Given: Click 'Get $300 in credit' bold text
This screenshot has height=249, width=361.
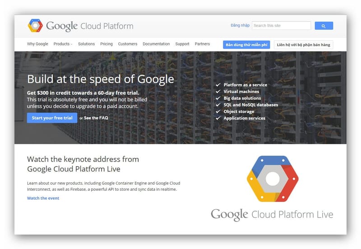Looking at the screenshot, I should (83, 93).
